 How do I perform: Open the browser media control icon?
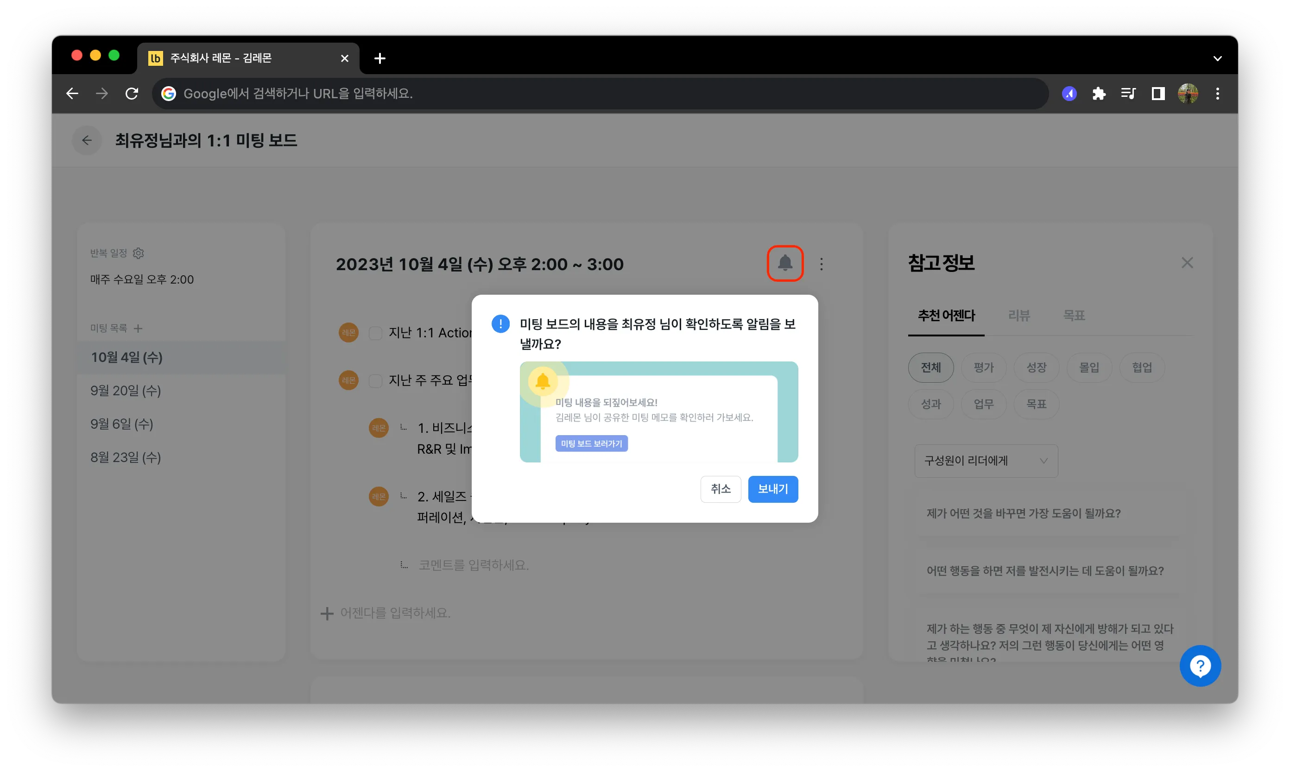click(1128, 94)
